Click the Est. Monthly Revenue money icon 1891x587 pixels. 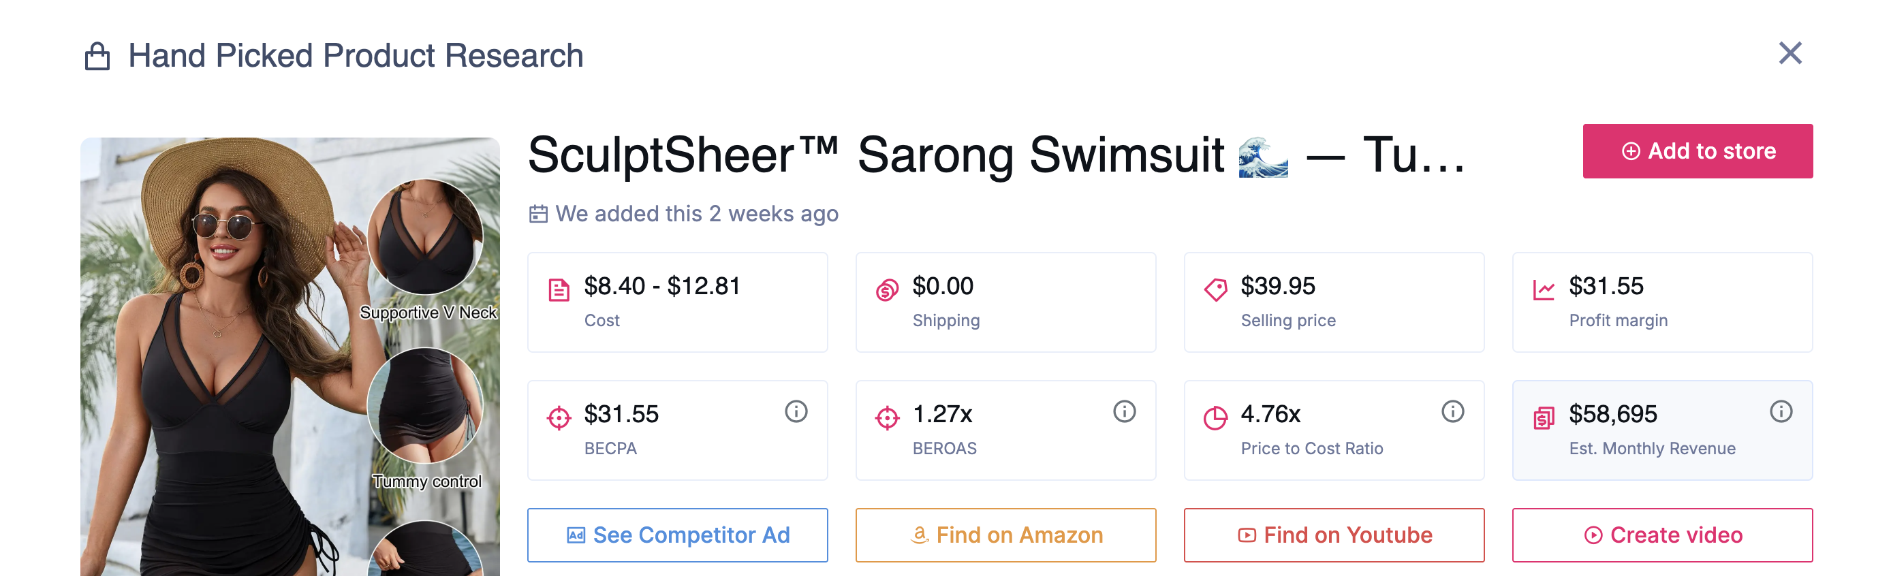(1543, 418)
